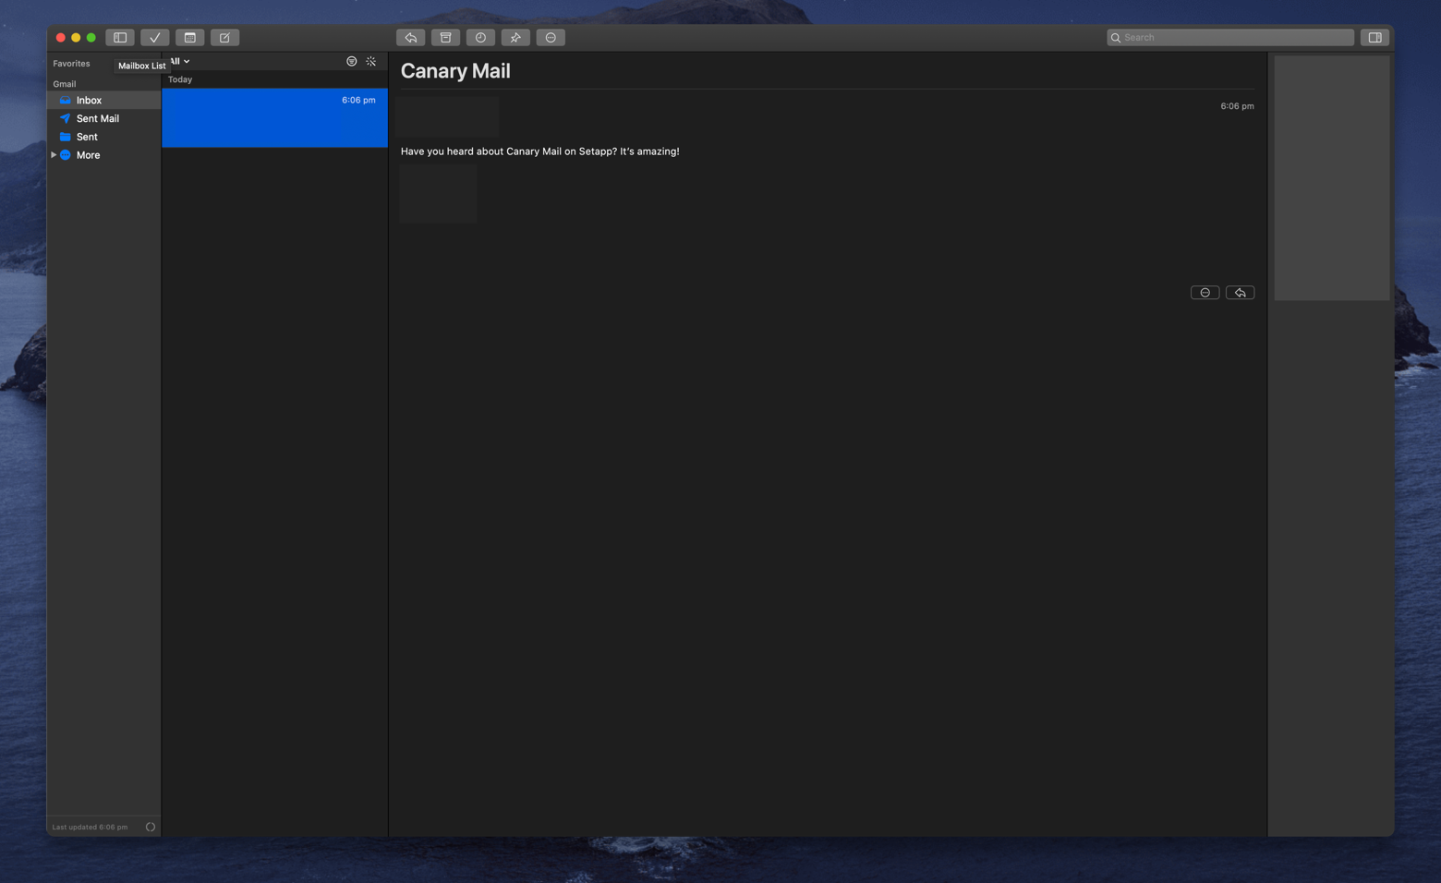The height and width of the screenshot is (883, 1441).
Task: Archive the selected message
Action: tap(446, 38)
